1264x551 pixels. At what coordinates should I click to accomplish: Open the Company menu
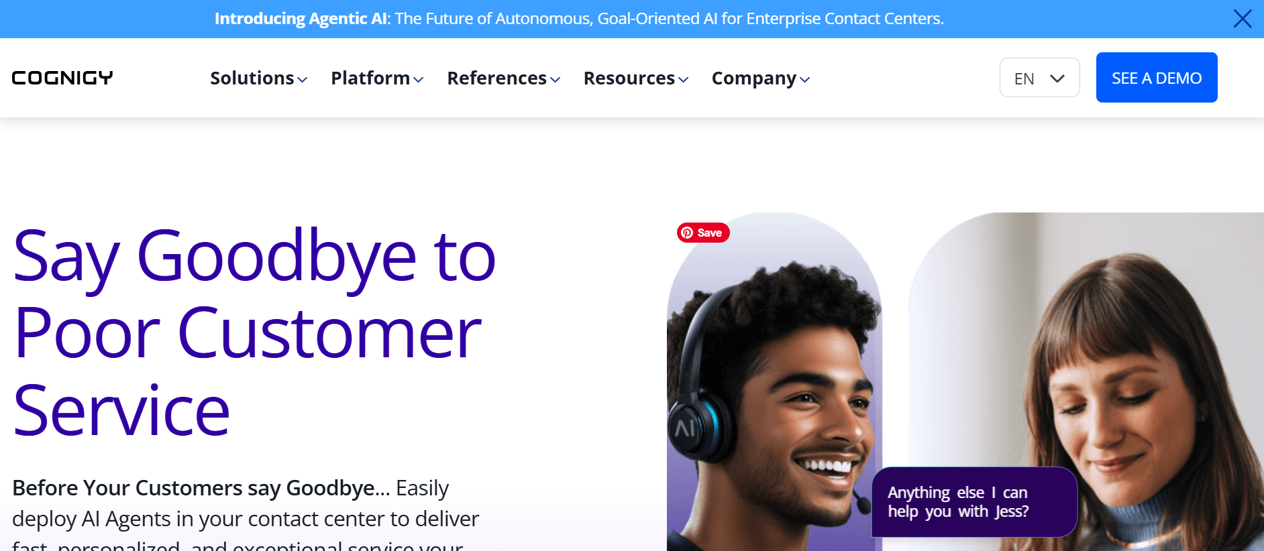coord(754,78)
